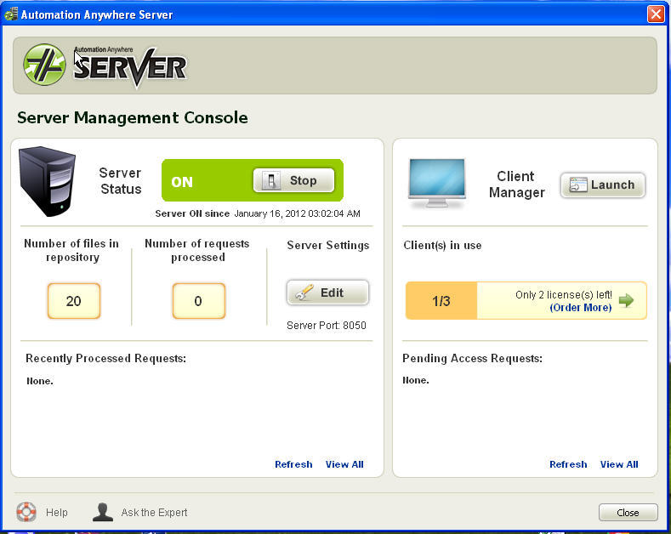Click the SERVER banner wordmark

coord(130,68)
